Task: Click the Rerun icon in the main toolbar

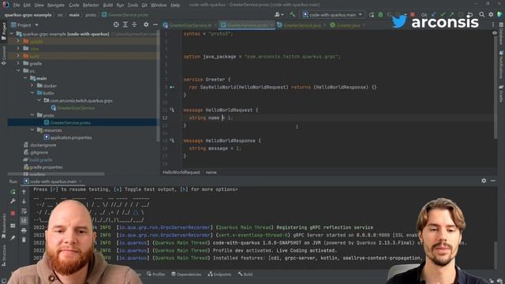Action: tap(372, 15)
